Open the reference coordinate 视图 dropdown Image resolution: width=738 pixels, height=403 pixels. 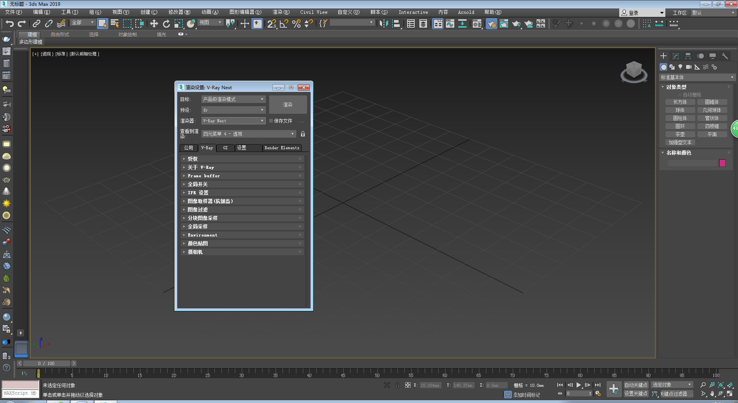click(211, 23)
